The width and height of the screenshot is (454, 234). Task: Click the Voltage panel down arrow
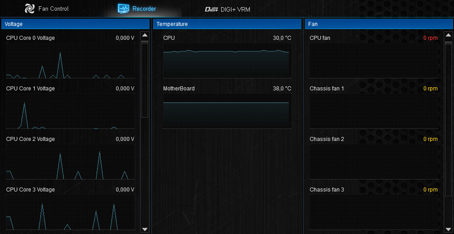pos(145,229)
